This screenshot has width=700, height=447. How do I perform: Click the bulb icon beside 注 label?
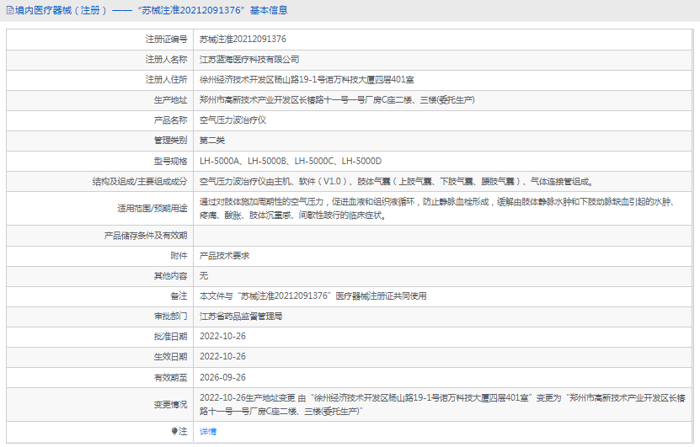pyautogui.click(x=174, y=431)
